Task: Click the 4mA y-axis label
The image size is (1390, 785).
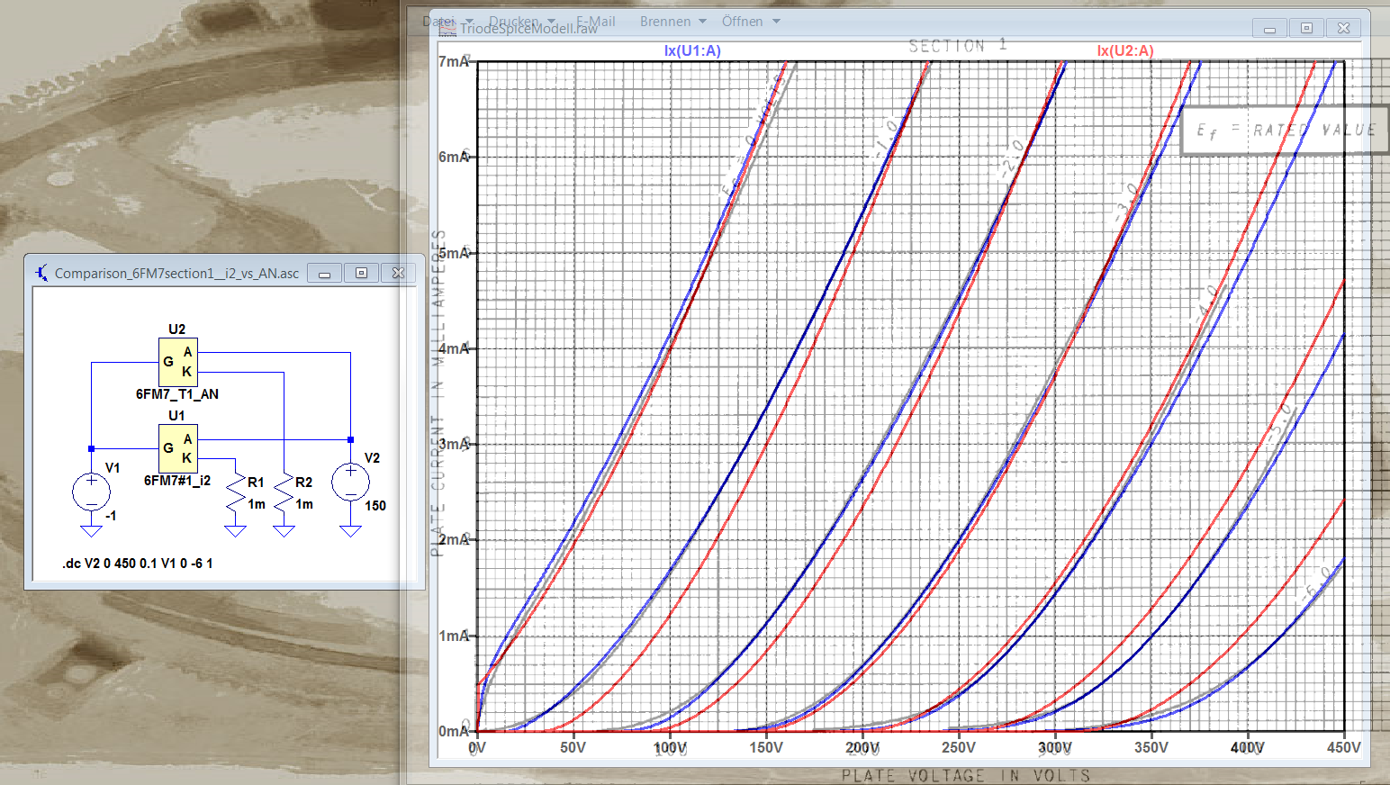Action: pyautogui.click(x=454, y=348)
